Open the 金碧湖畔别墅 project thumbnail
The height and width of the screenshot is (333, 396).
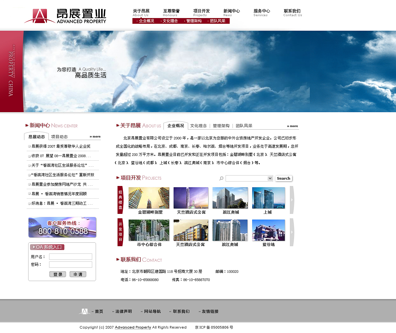pos(149,198)
